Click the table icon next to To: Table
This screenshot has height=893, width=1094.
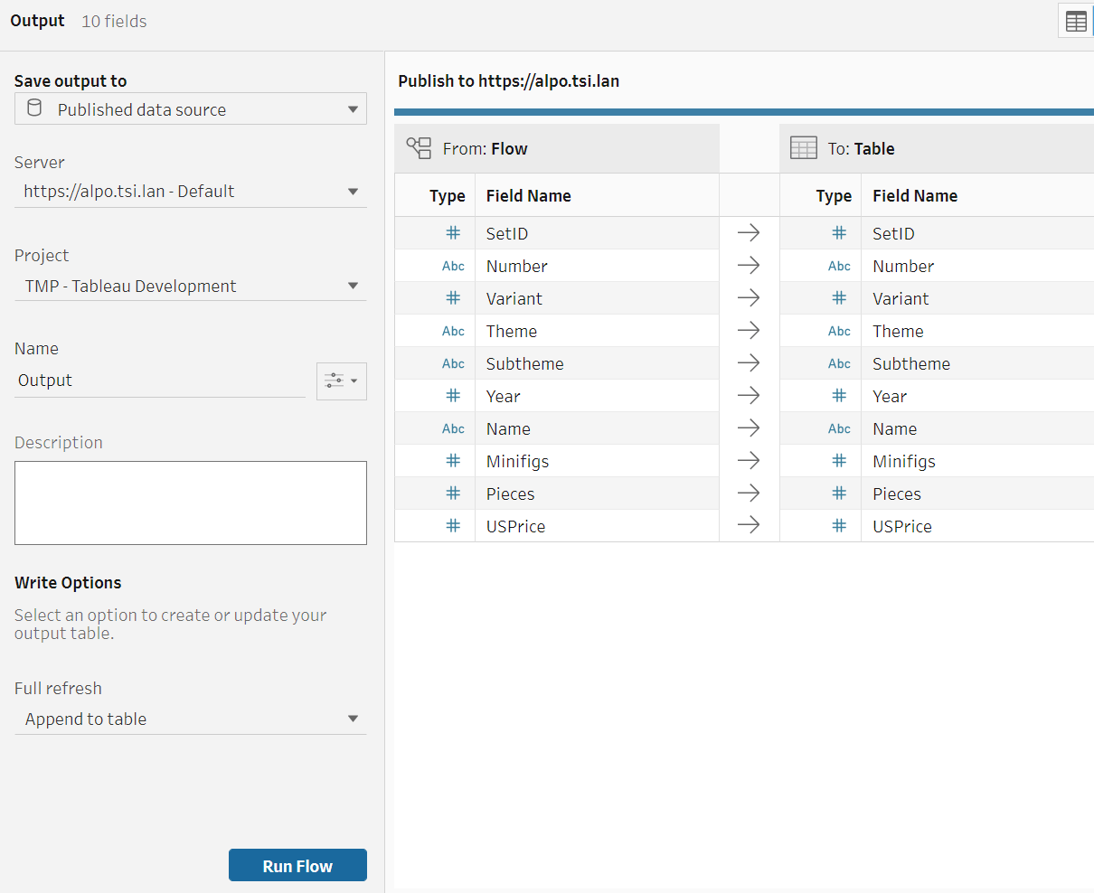tap(803, 148)
